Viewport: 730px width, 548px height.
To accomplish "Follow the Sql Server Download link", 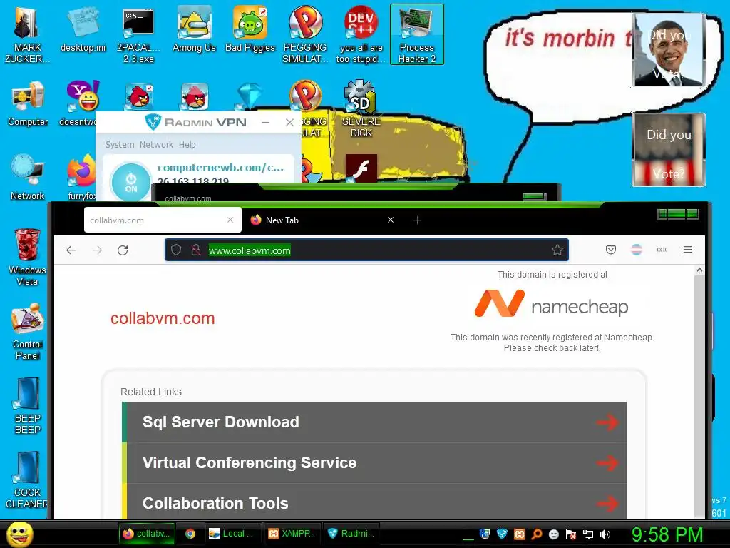I will pos(374,422).
